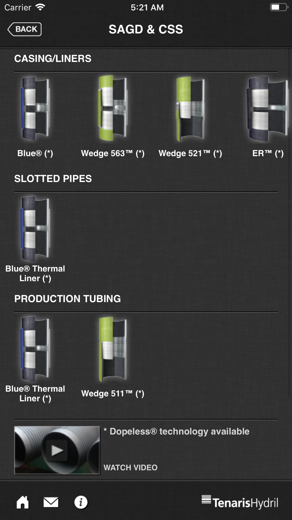The width and height of the screenshot is (292, 520).
Task: Go to home screen via house icon
Action: pos(22,502)
